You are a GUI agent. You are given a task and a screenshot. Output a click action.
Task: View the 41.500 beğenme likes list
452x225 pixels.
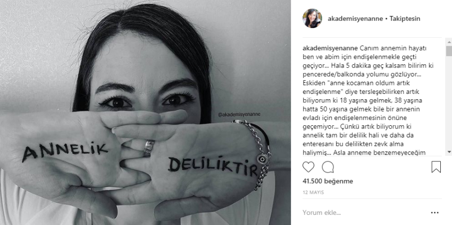328,181
